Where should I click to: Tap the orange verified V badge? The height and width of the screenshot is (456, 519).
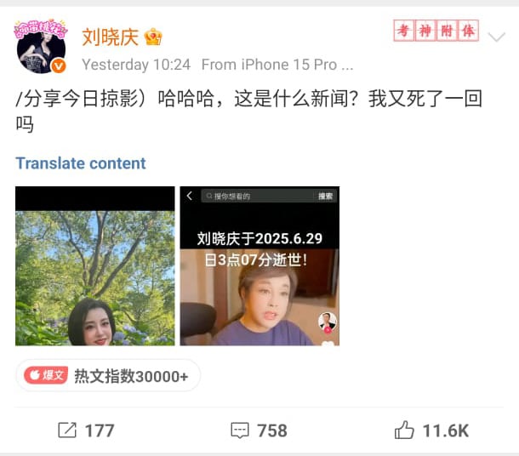pos(59,66)
